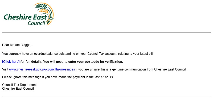Click the Cheshire East Council logo
213x100 pixels.
pos(29,14)
